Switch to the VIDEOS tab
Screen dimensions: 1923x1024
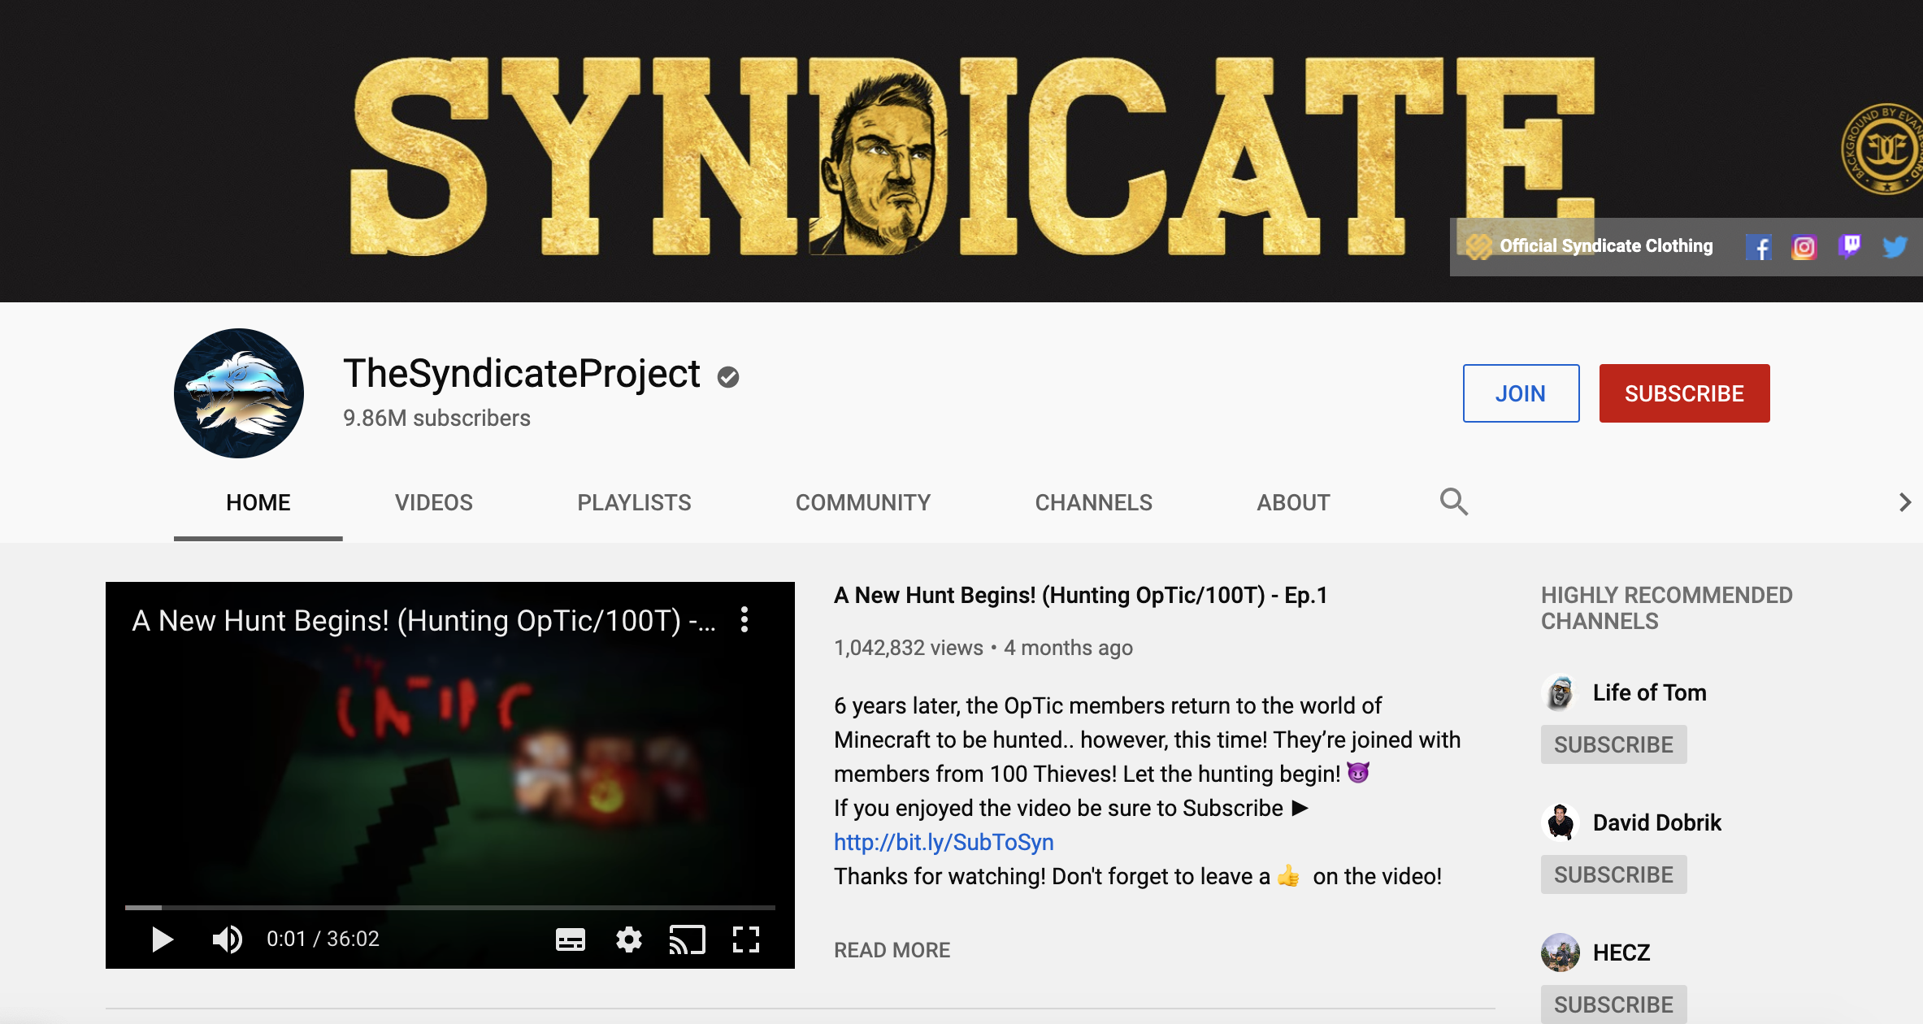click(x=434, y=502)
